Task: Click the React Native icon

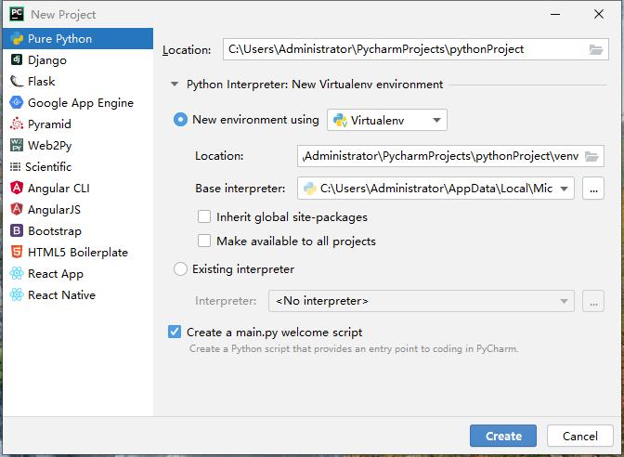Action: point(17,294)
